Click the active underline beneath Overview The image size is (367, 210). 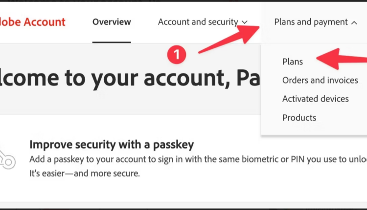[x=112, y=42]
